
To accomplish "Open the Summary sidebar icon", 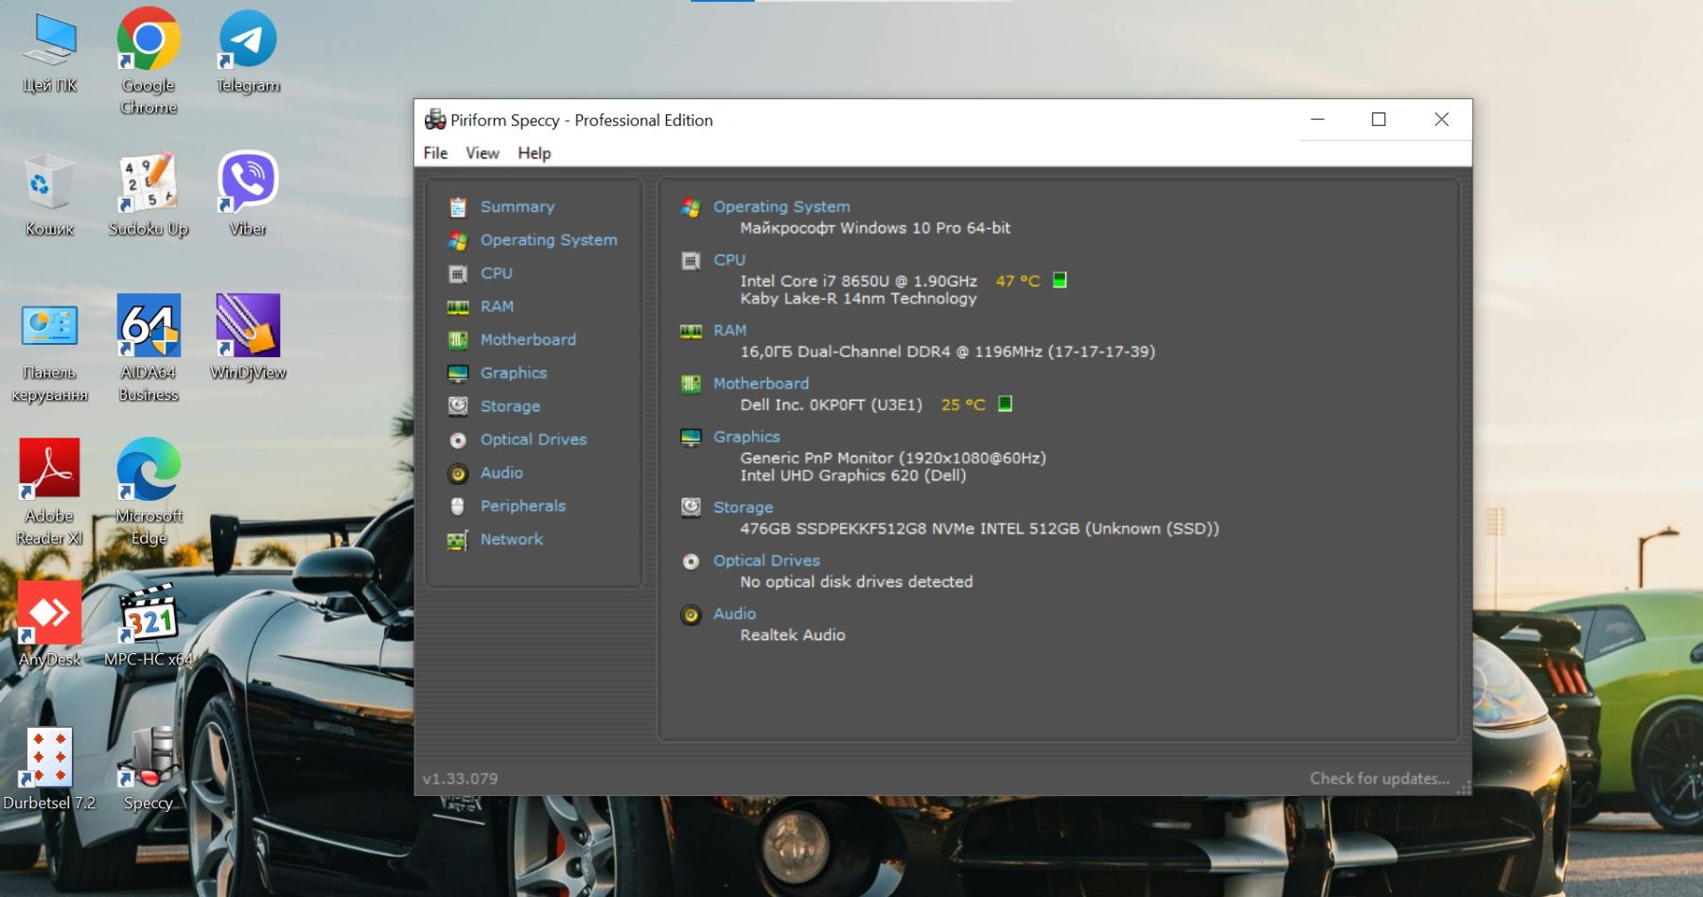I will 458,207.
